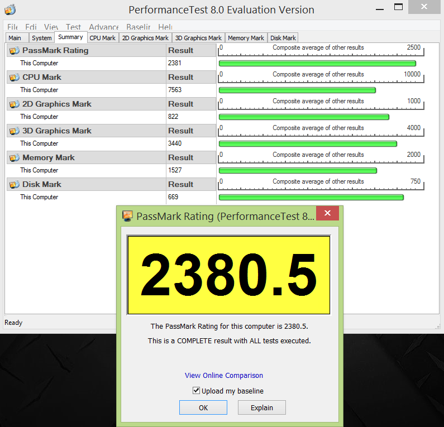Minimize the PerformanceTest window

(379, 9)
